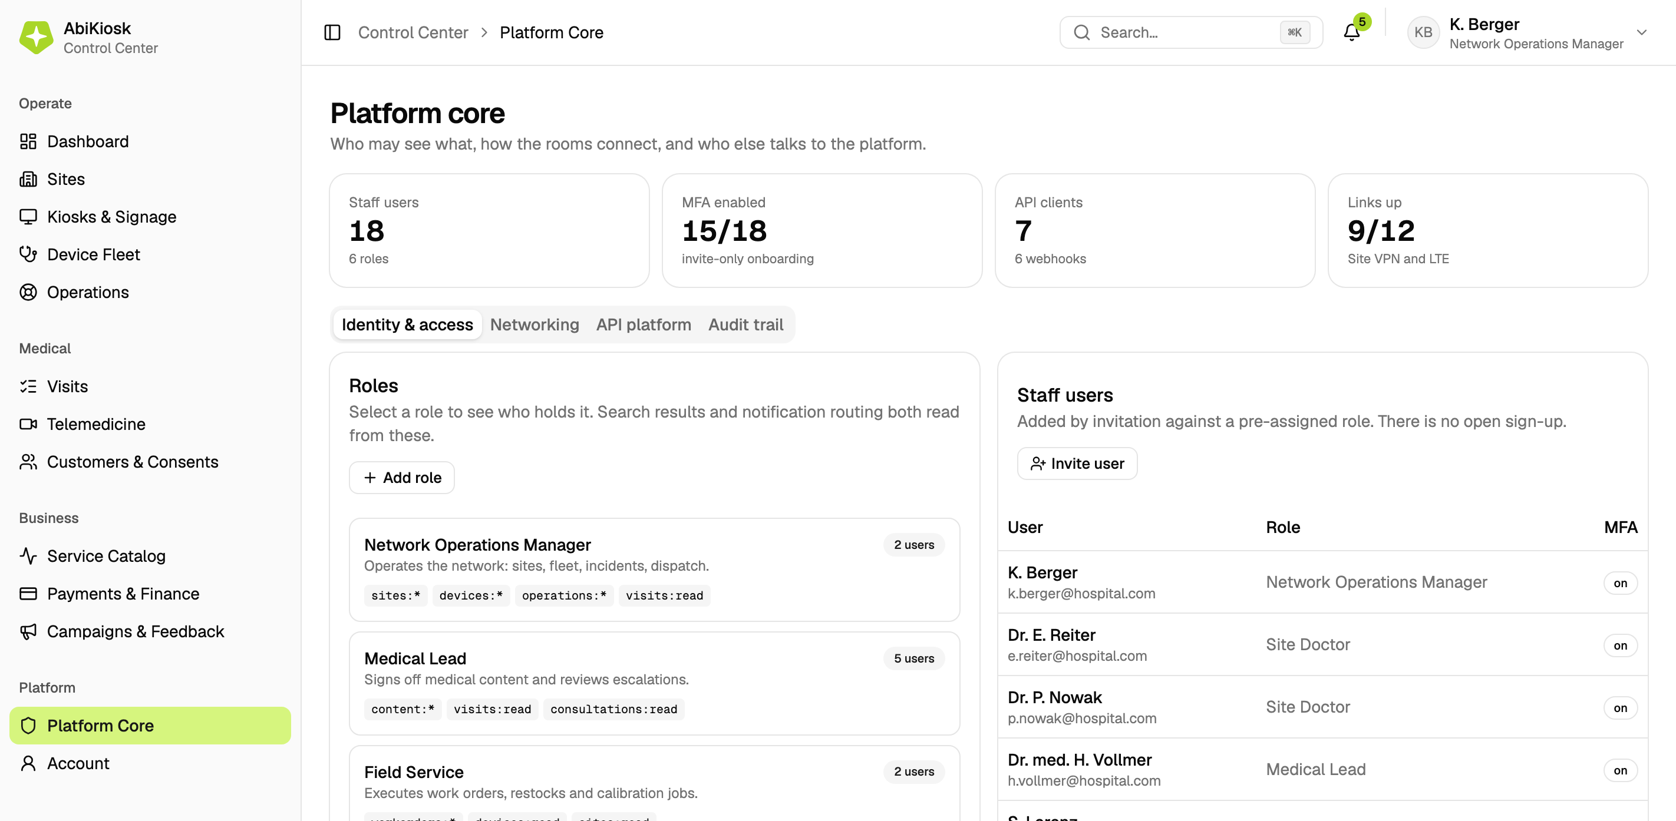
Task: Expand the Field Service role card
Action: 654,783
